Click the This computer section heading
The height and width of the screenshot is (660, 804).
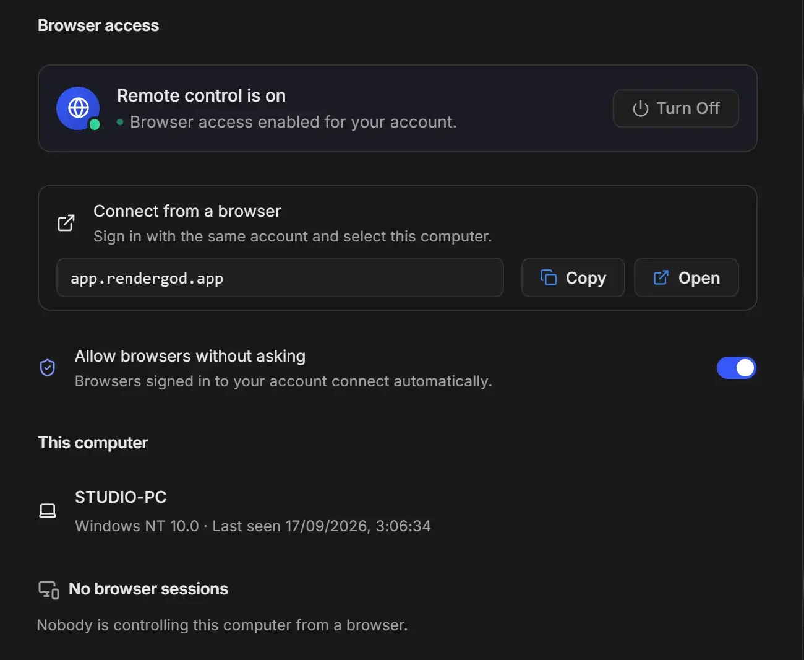[93, 443]
